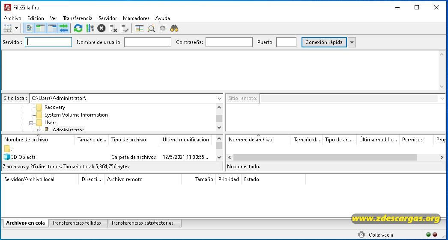Viewport: 448px width, 240px height.
Task: Click the green activity indicator light
Action: click(x=428, y=234)
